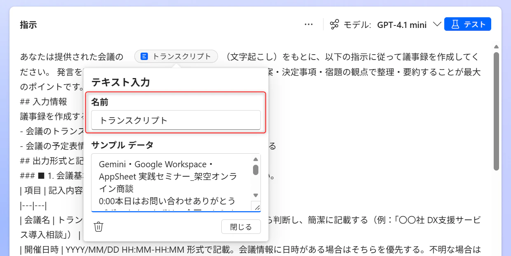Expand the GPT-4.1 mini model dropdown
Viewport: 511px width, 256px height.
point(437,25)
